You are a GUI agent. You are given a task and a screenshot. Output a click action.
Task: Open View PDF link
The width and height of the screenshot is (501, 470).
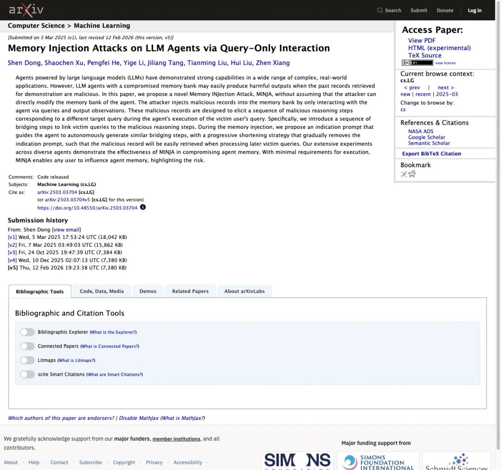click(x=421, y=40)
